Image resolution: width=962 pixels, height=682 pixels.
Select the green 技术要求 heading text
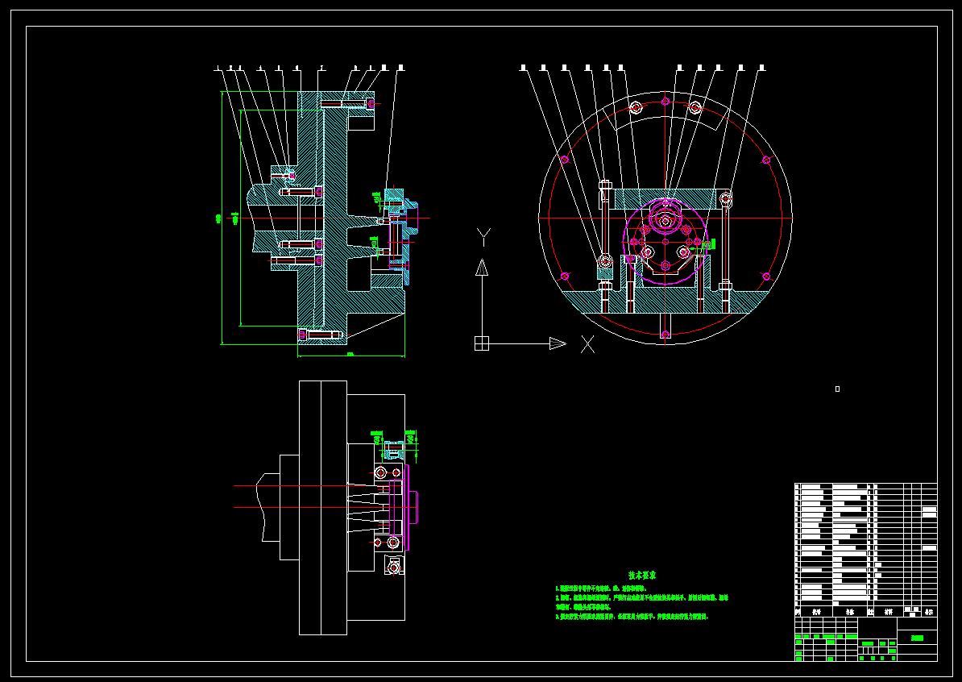[x=642, y=576]
